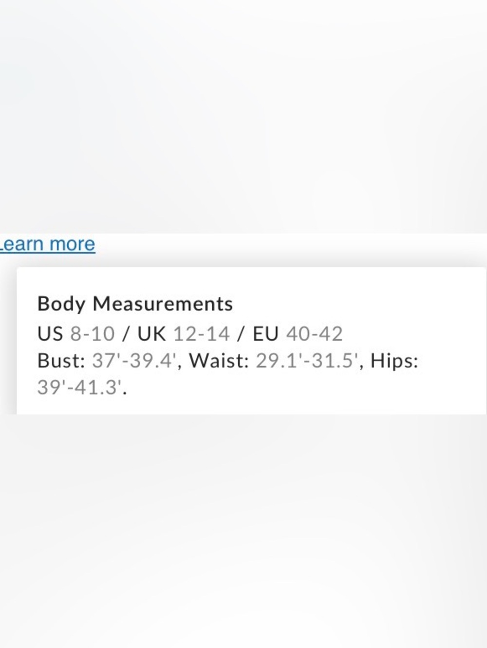Click the US size value 8-10

click(93, 334)
